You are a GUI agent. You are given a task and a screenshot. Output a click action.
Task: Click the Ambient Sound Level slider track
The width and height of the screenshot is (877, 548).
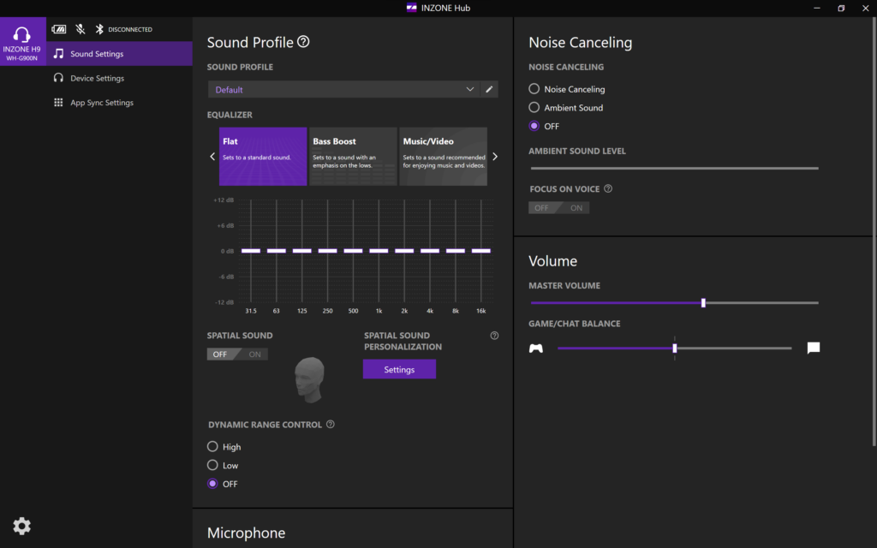[674, 168]
